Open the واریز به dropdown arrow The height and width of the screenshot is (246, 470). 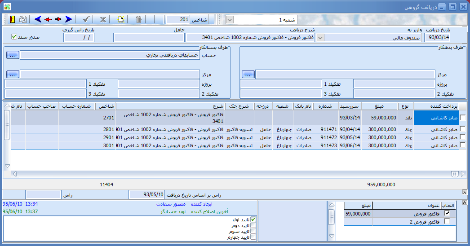click(x=320, y=38)
